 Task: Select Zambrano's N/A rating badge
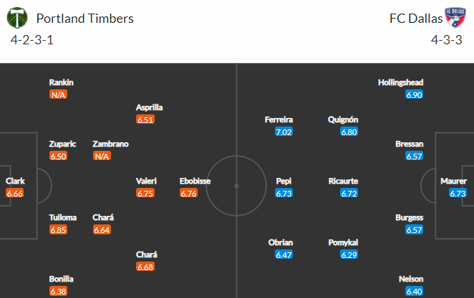102,157
